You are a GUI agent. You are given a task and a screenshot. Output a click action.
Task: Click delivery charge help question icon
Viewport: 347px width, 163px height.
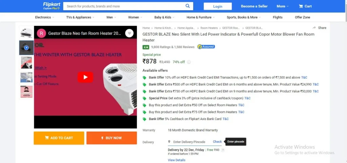(223, 150)
